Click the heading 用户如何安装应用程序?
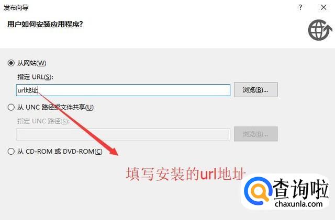This screenshot has height=220, width=335. coord(45,24)
